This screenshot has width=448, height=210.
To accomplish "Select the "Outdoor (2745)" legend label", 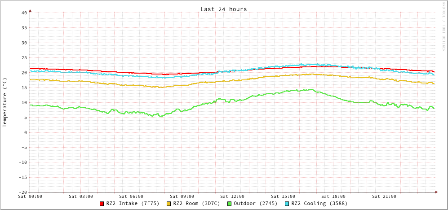I will pos(255,203).
